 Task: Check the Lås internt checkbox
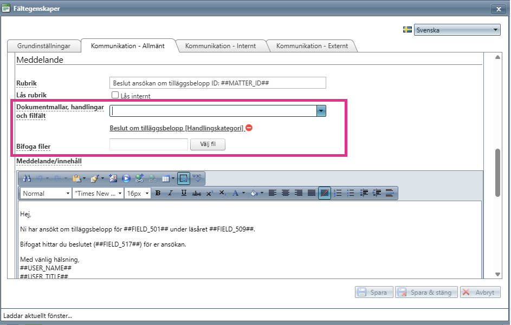pos(115,95)
